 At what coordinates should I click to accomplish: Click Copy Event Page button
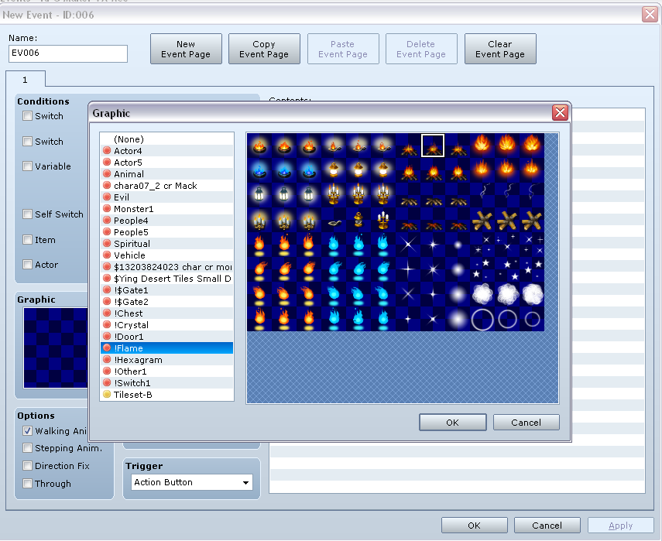(x=264, y=49)
